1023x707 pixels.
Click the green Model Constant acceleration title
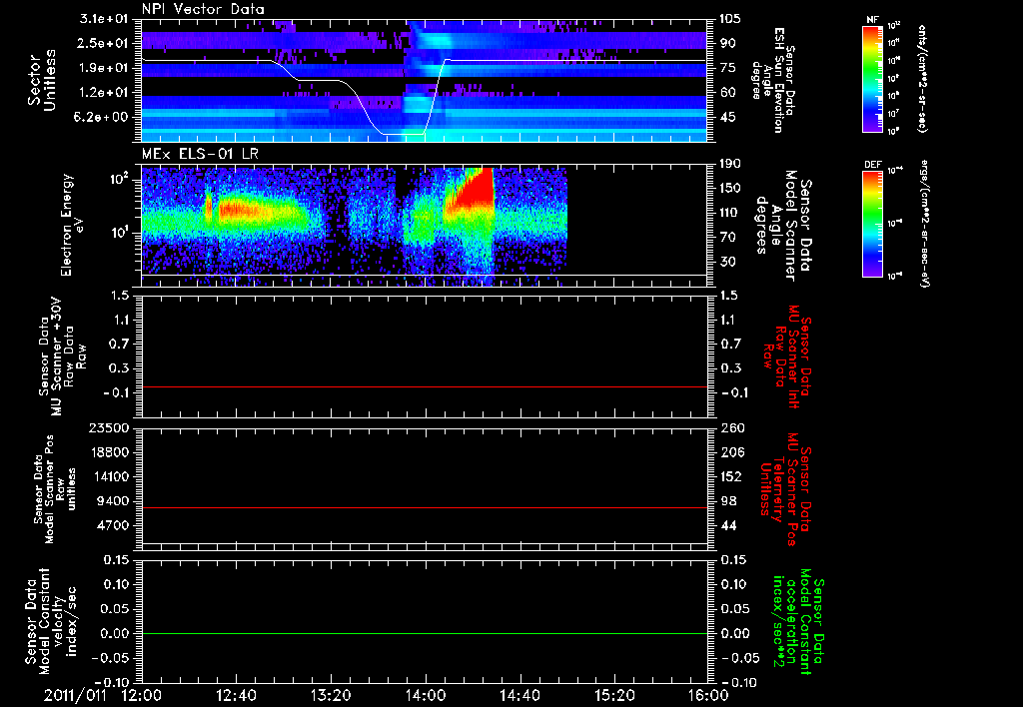point(798,623)
